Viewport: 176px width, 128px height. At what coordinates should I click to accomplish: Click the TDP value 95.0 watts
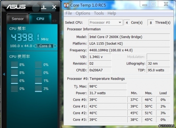pyautogui.click(x=158, y=70)
